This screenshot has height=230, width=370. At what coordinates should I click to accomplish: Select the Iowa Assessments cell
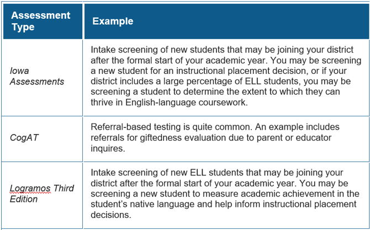(x=42, y=78)
